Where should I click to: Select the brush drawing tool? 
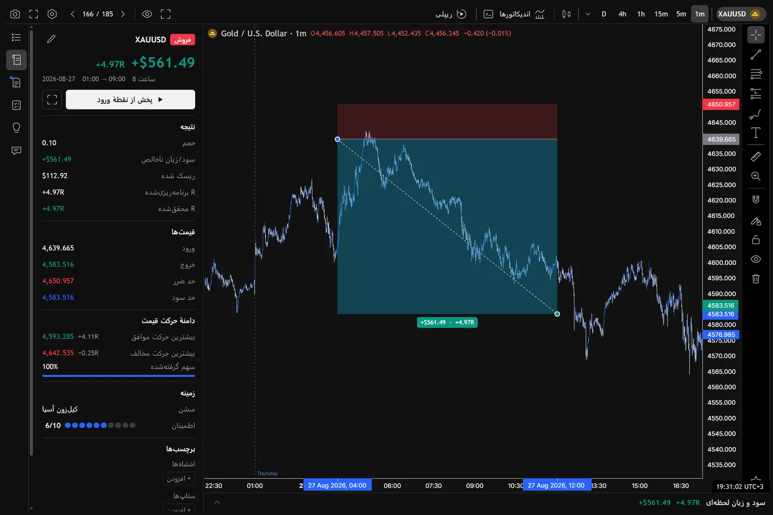pos(756,114)
